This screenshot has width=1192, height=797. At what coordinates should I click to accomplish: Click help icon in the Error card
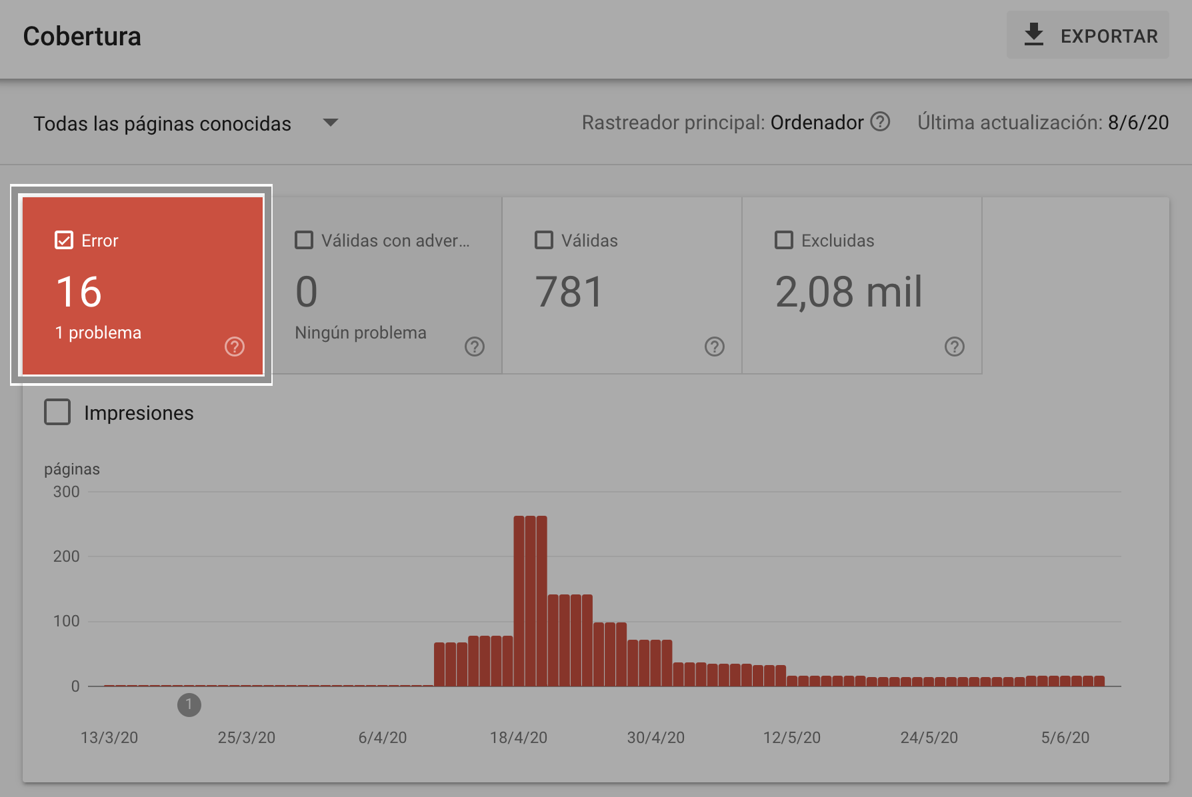click(x=234, y=347)
